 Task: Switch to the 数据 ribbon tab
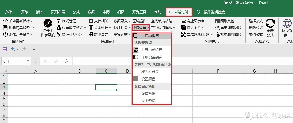(91, 12)
